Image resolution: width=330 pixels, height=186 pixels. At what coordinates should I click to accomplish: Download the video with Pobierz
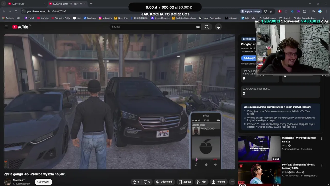(x=218, y=182)
